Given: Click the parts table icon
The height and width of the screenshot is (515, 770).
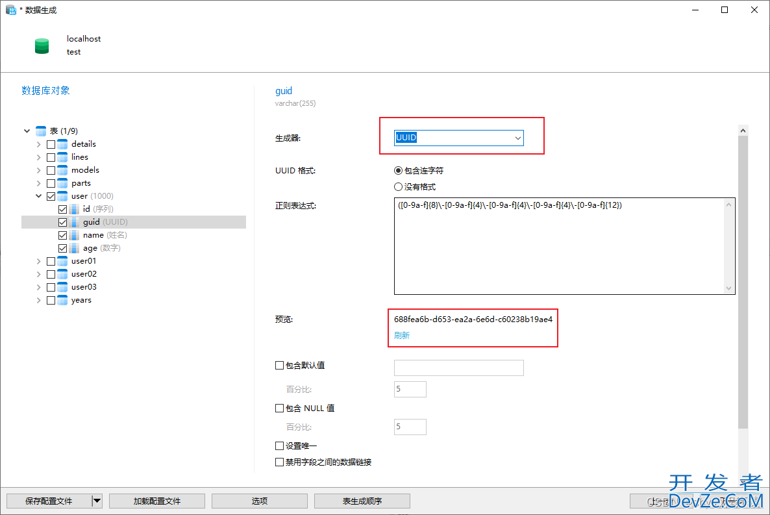Looking at the screenshot, I should (62, 183).
